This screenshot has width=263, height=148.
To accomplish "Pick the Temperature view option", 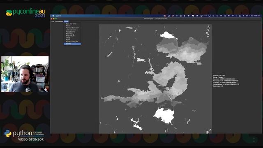I will tap(72, 36).
